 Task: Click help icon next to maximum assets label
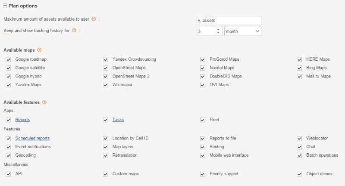(94, 19)
